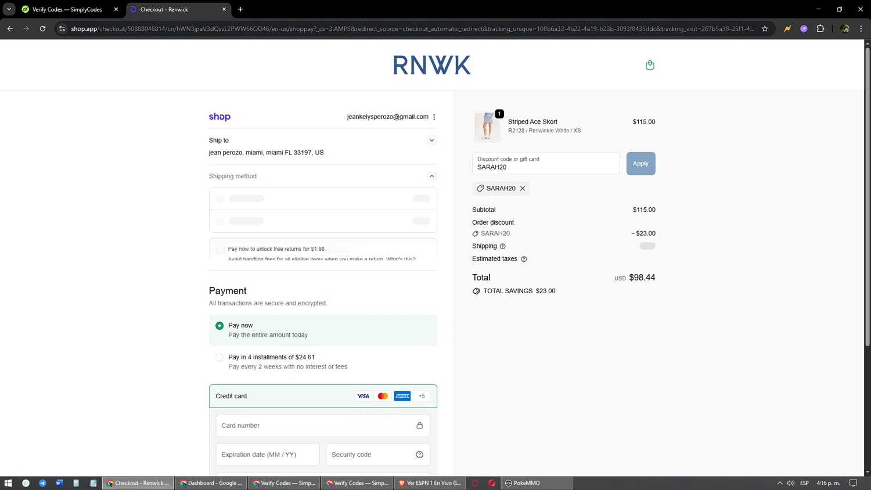Open the notifications center icon
871x490 pixels.
(x=853, y=483)
